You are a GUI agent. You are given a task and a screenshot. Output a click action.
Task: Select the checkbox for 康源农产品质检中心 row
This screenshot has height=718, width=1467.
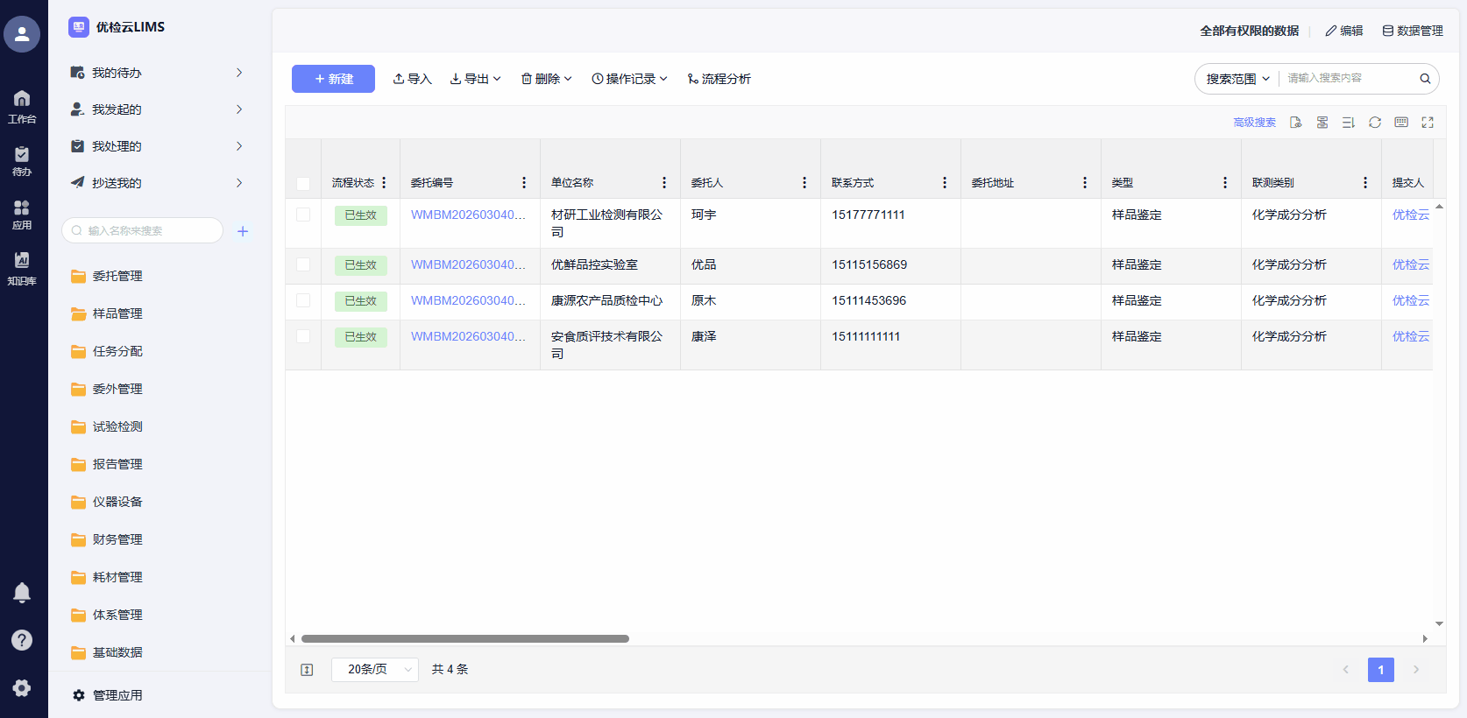pos(303,300)
